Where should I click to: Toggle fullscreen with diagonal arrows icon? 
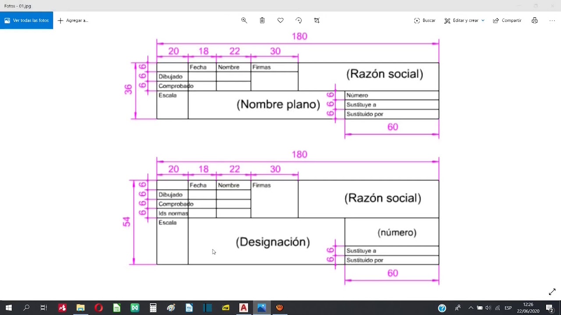coord(552,292)
